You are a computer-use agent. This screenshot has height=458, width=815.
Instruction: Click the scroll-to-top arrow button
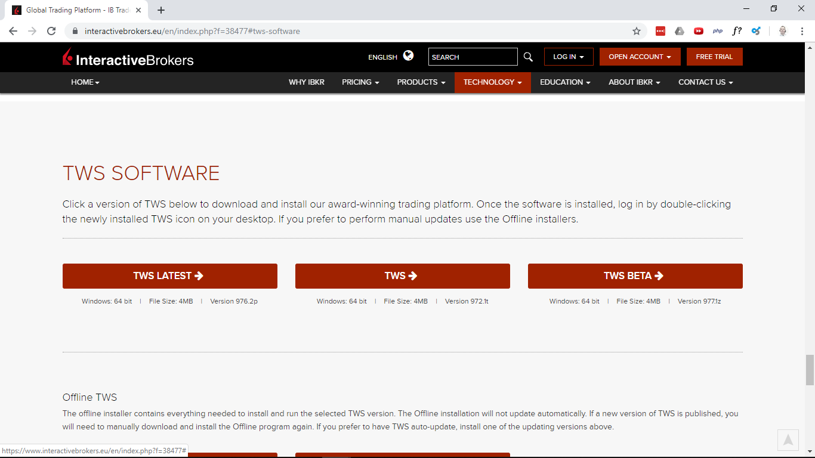(x=788, y=440)
